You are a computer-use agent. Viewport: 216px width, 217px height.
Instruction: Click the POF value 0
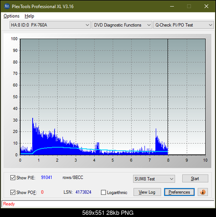pyautogui.click(x=42, y=192)
